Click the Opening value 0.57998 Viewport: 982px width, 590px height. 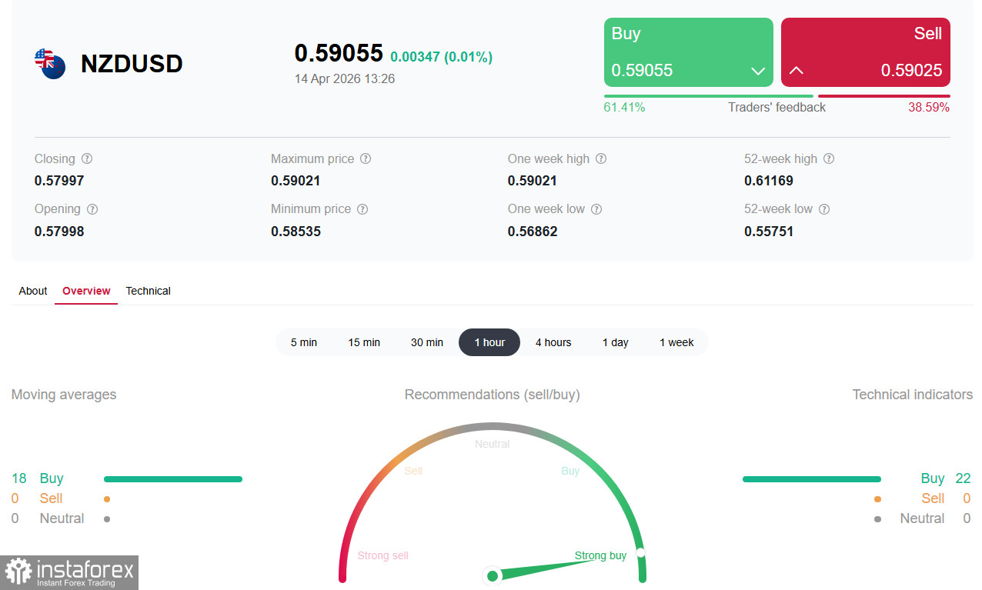pyautogui.click(x=59, y=232)
